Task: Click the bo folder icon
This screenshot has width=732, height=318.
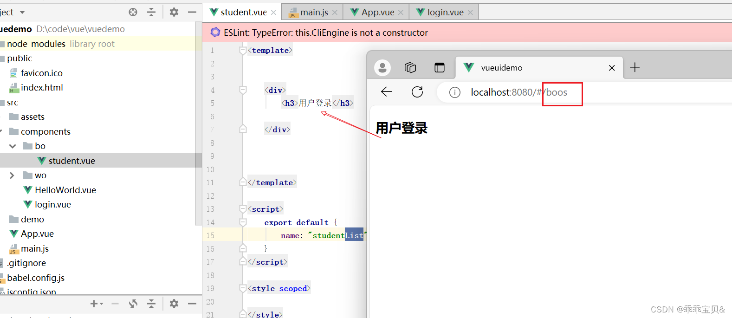Action: (x=28, y=146)
